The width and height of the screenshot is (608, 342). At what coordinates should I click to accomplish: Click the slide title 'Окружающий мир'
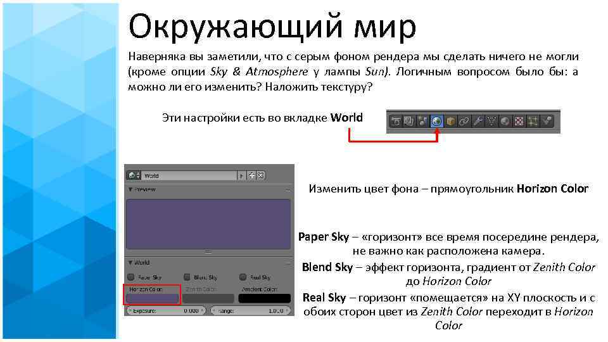click(x=272, y=27)
